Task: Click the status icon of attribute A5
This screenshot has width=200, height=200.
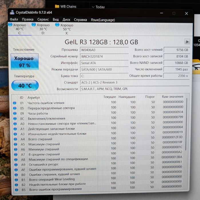Action: pos(15,144)
